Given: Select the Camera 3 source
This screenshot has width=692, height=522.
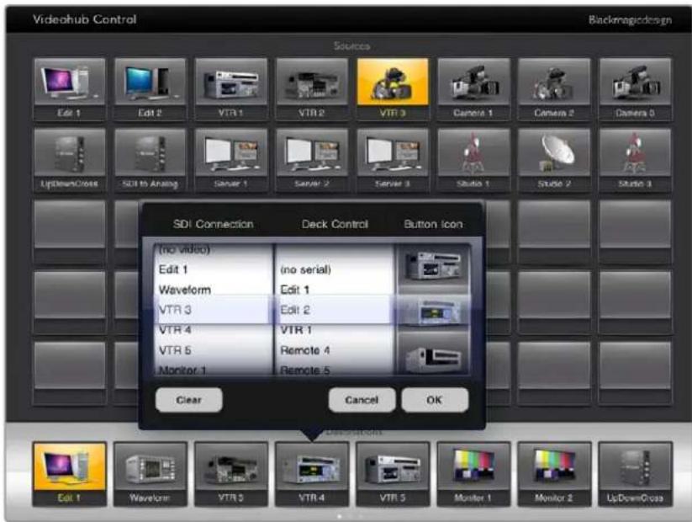Looking at the screenshot, I should coord(635,89).
